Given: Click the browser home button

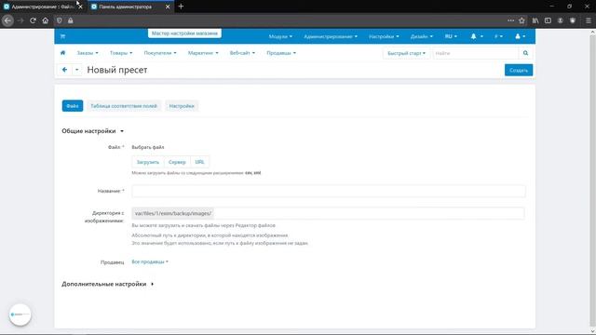Looking at the screenshot, I should (x=46, y=20).
